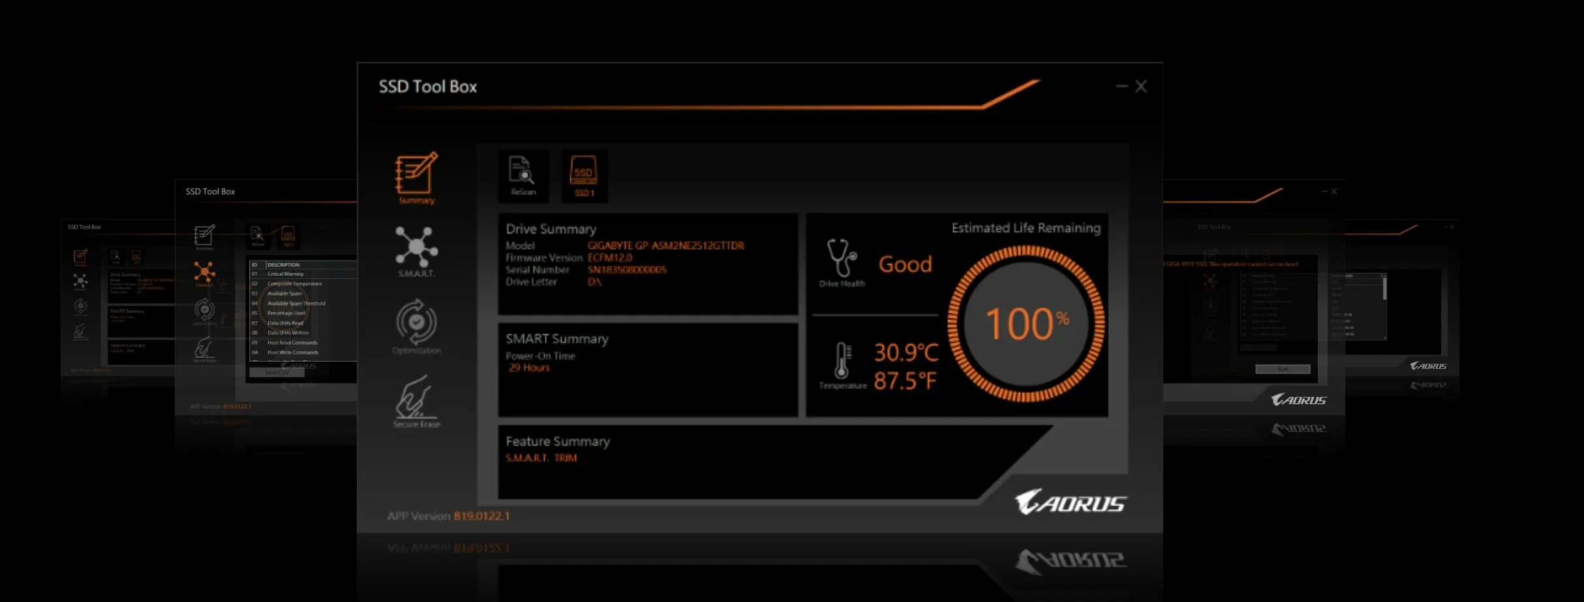
Task: Click ReScan in the small background Summary window
Action: [x=115, y=257]
